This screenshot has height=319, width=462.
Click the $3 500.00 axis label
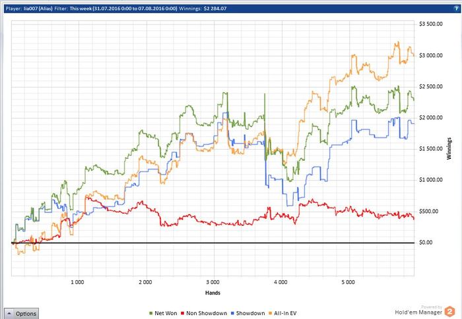[431, 24]
